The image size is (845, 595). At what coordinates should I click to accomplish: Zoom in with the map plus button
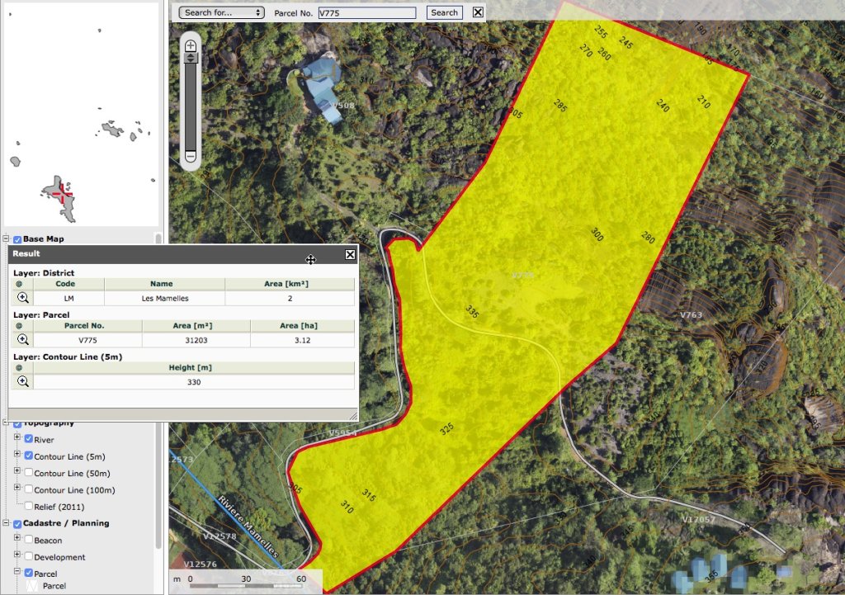[x=191, y=46]
